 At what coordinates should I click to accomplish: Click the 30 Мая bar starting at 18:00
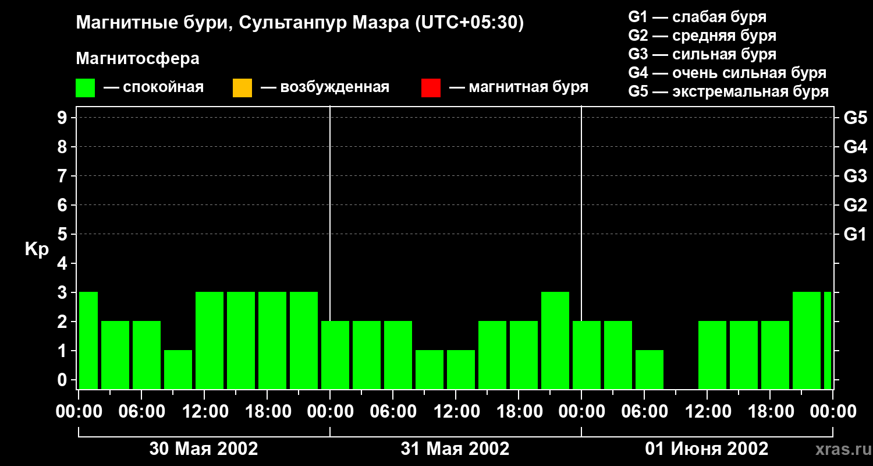click(272, 340)
